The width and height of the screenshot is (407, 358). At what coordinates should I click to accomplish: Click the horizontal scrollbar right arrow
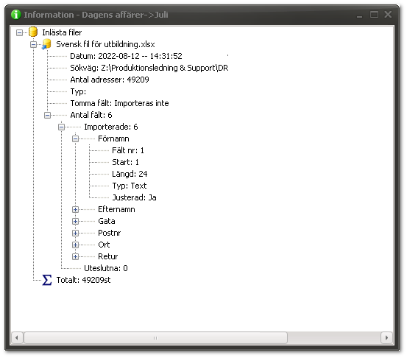pos(386,337)
